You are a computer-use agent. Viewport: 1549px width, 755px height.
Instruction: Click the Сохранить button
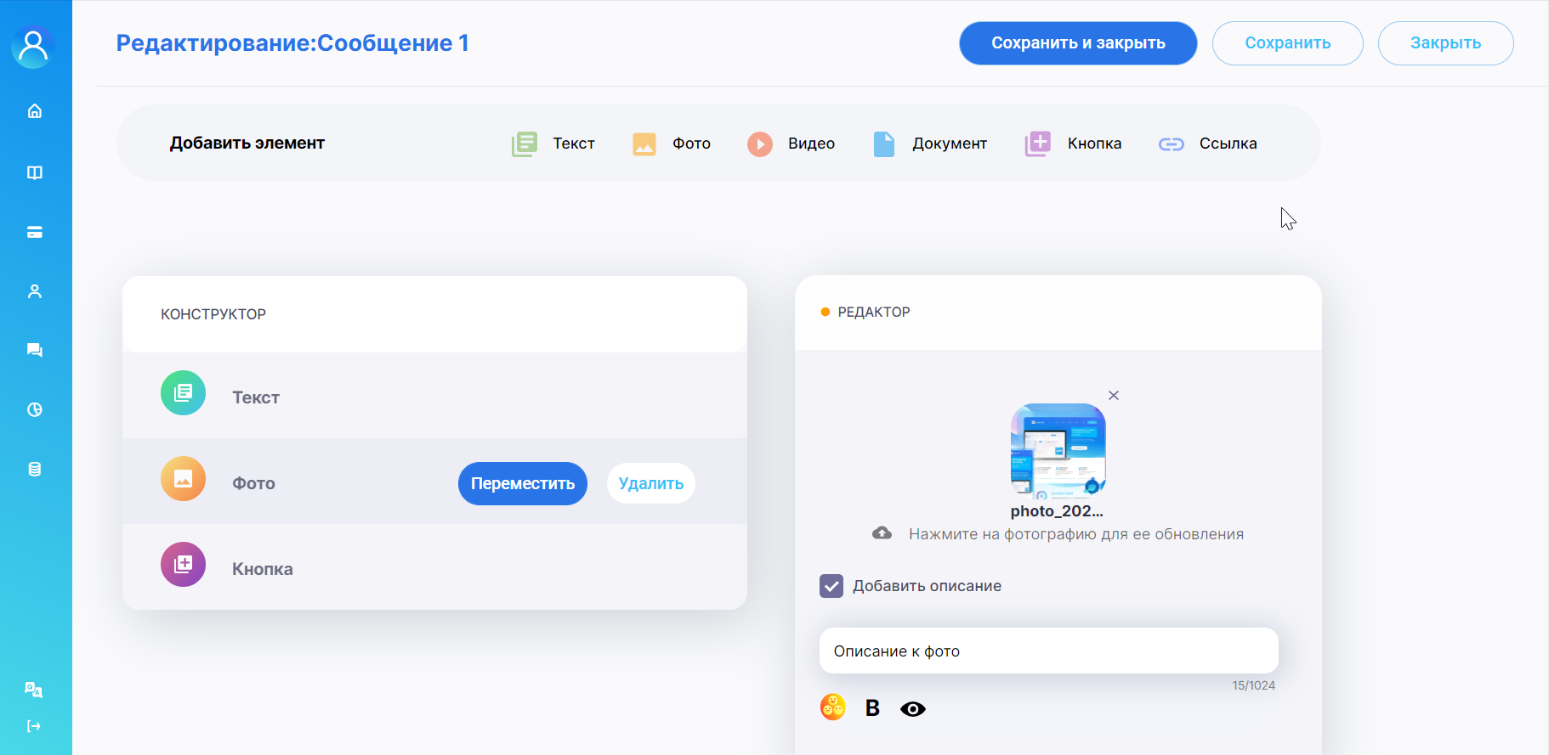(1288, 43)
